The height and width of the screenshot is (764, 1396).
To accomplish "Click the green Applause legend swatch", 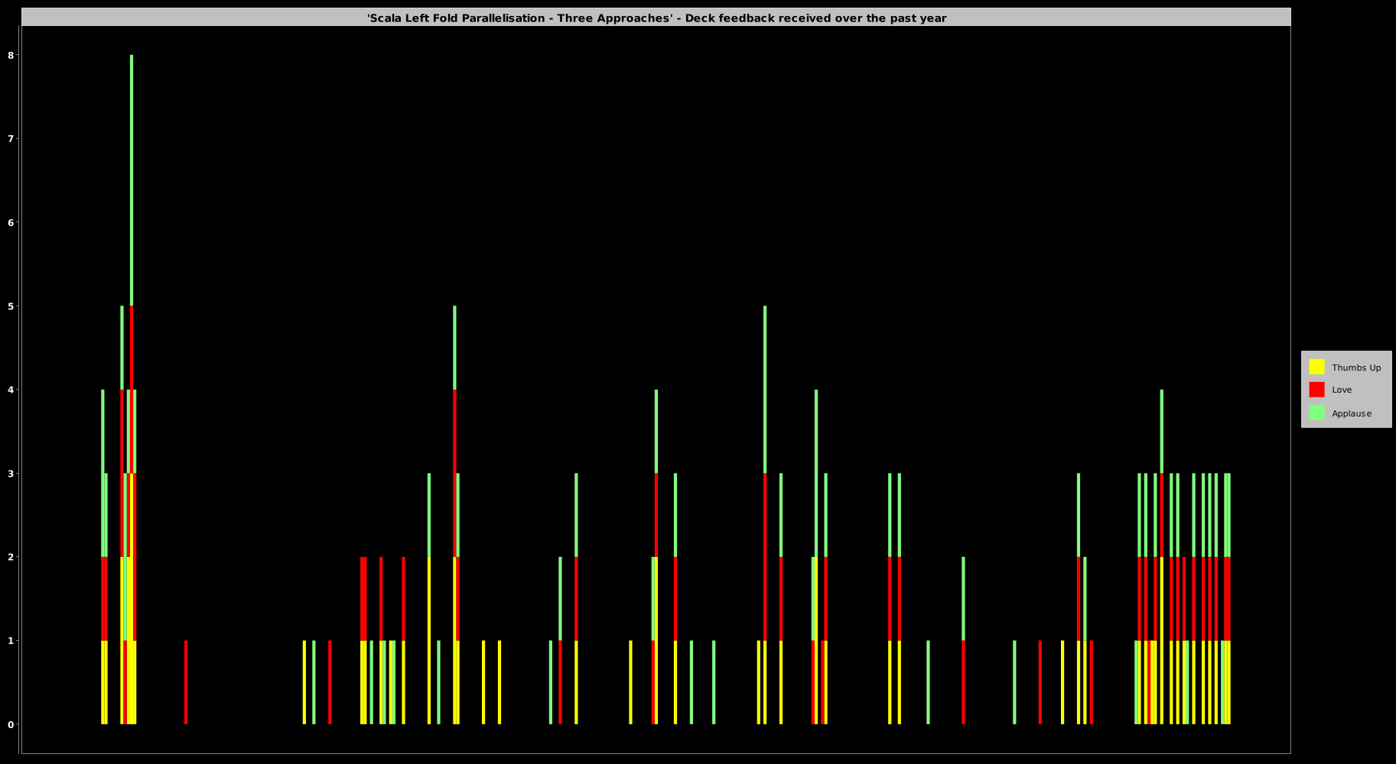I will (1316, 413).
